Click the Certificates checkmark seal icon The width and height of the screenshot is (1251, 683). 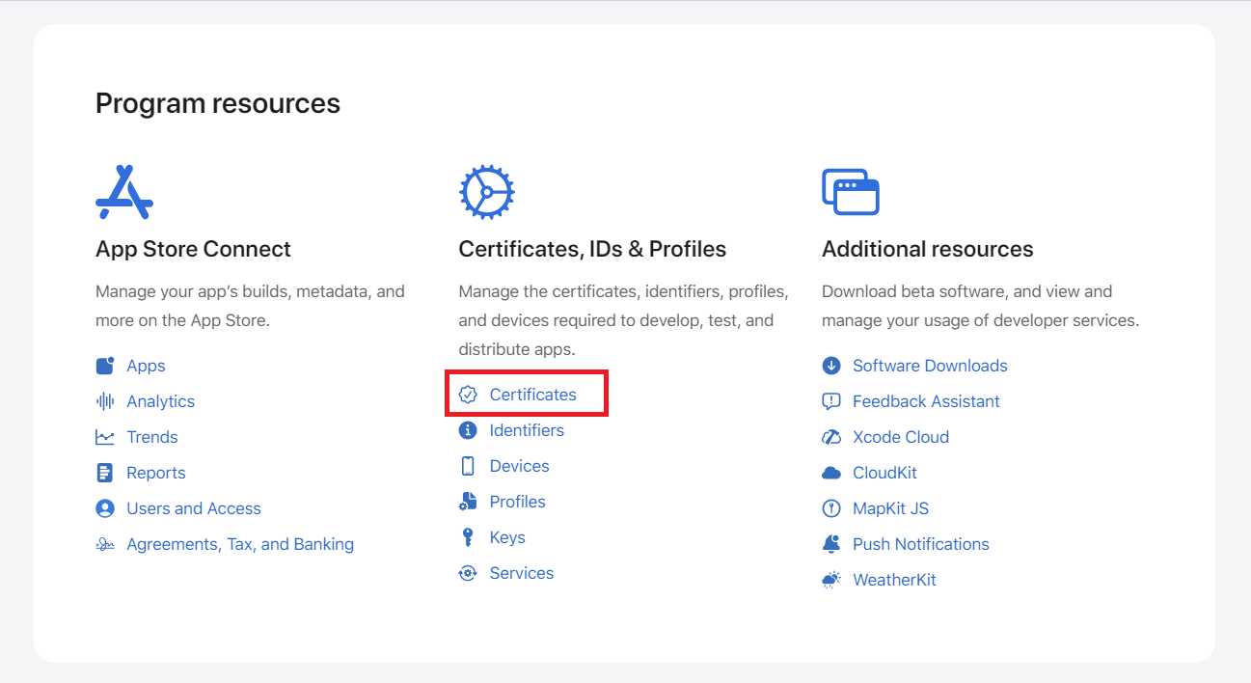468,395
